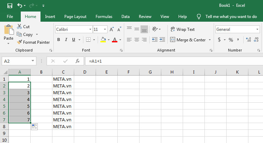Viewport: 263px width, 143px height.
Task: Click the Borders icon
Action: pos(88,40)
